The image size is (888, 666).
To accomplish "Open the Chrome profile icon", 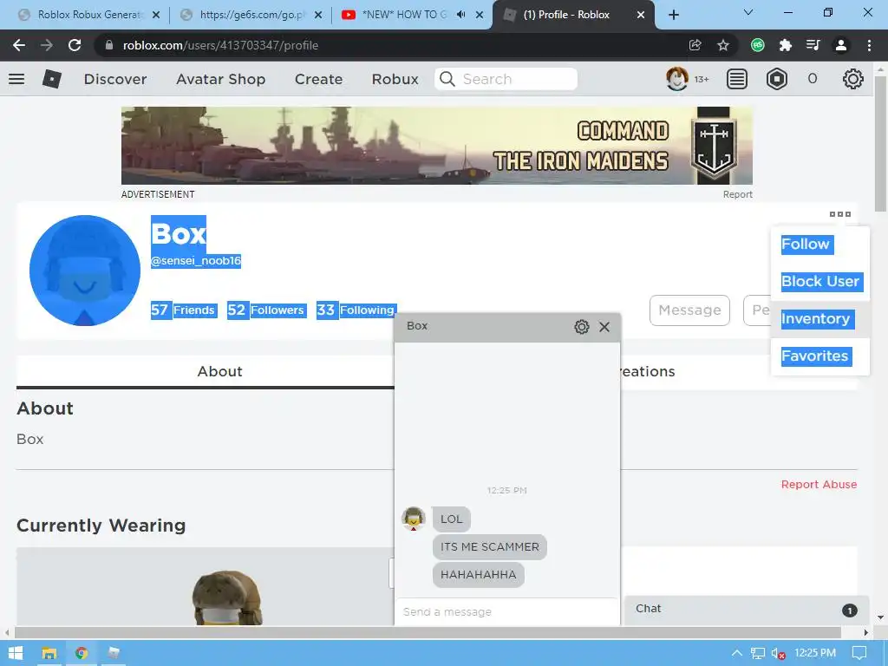I will coord(841,45).
